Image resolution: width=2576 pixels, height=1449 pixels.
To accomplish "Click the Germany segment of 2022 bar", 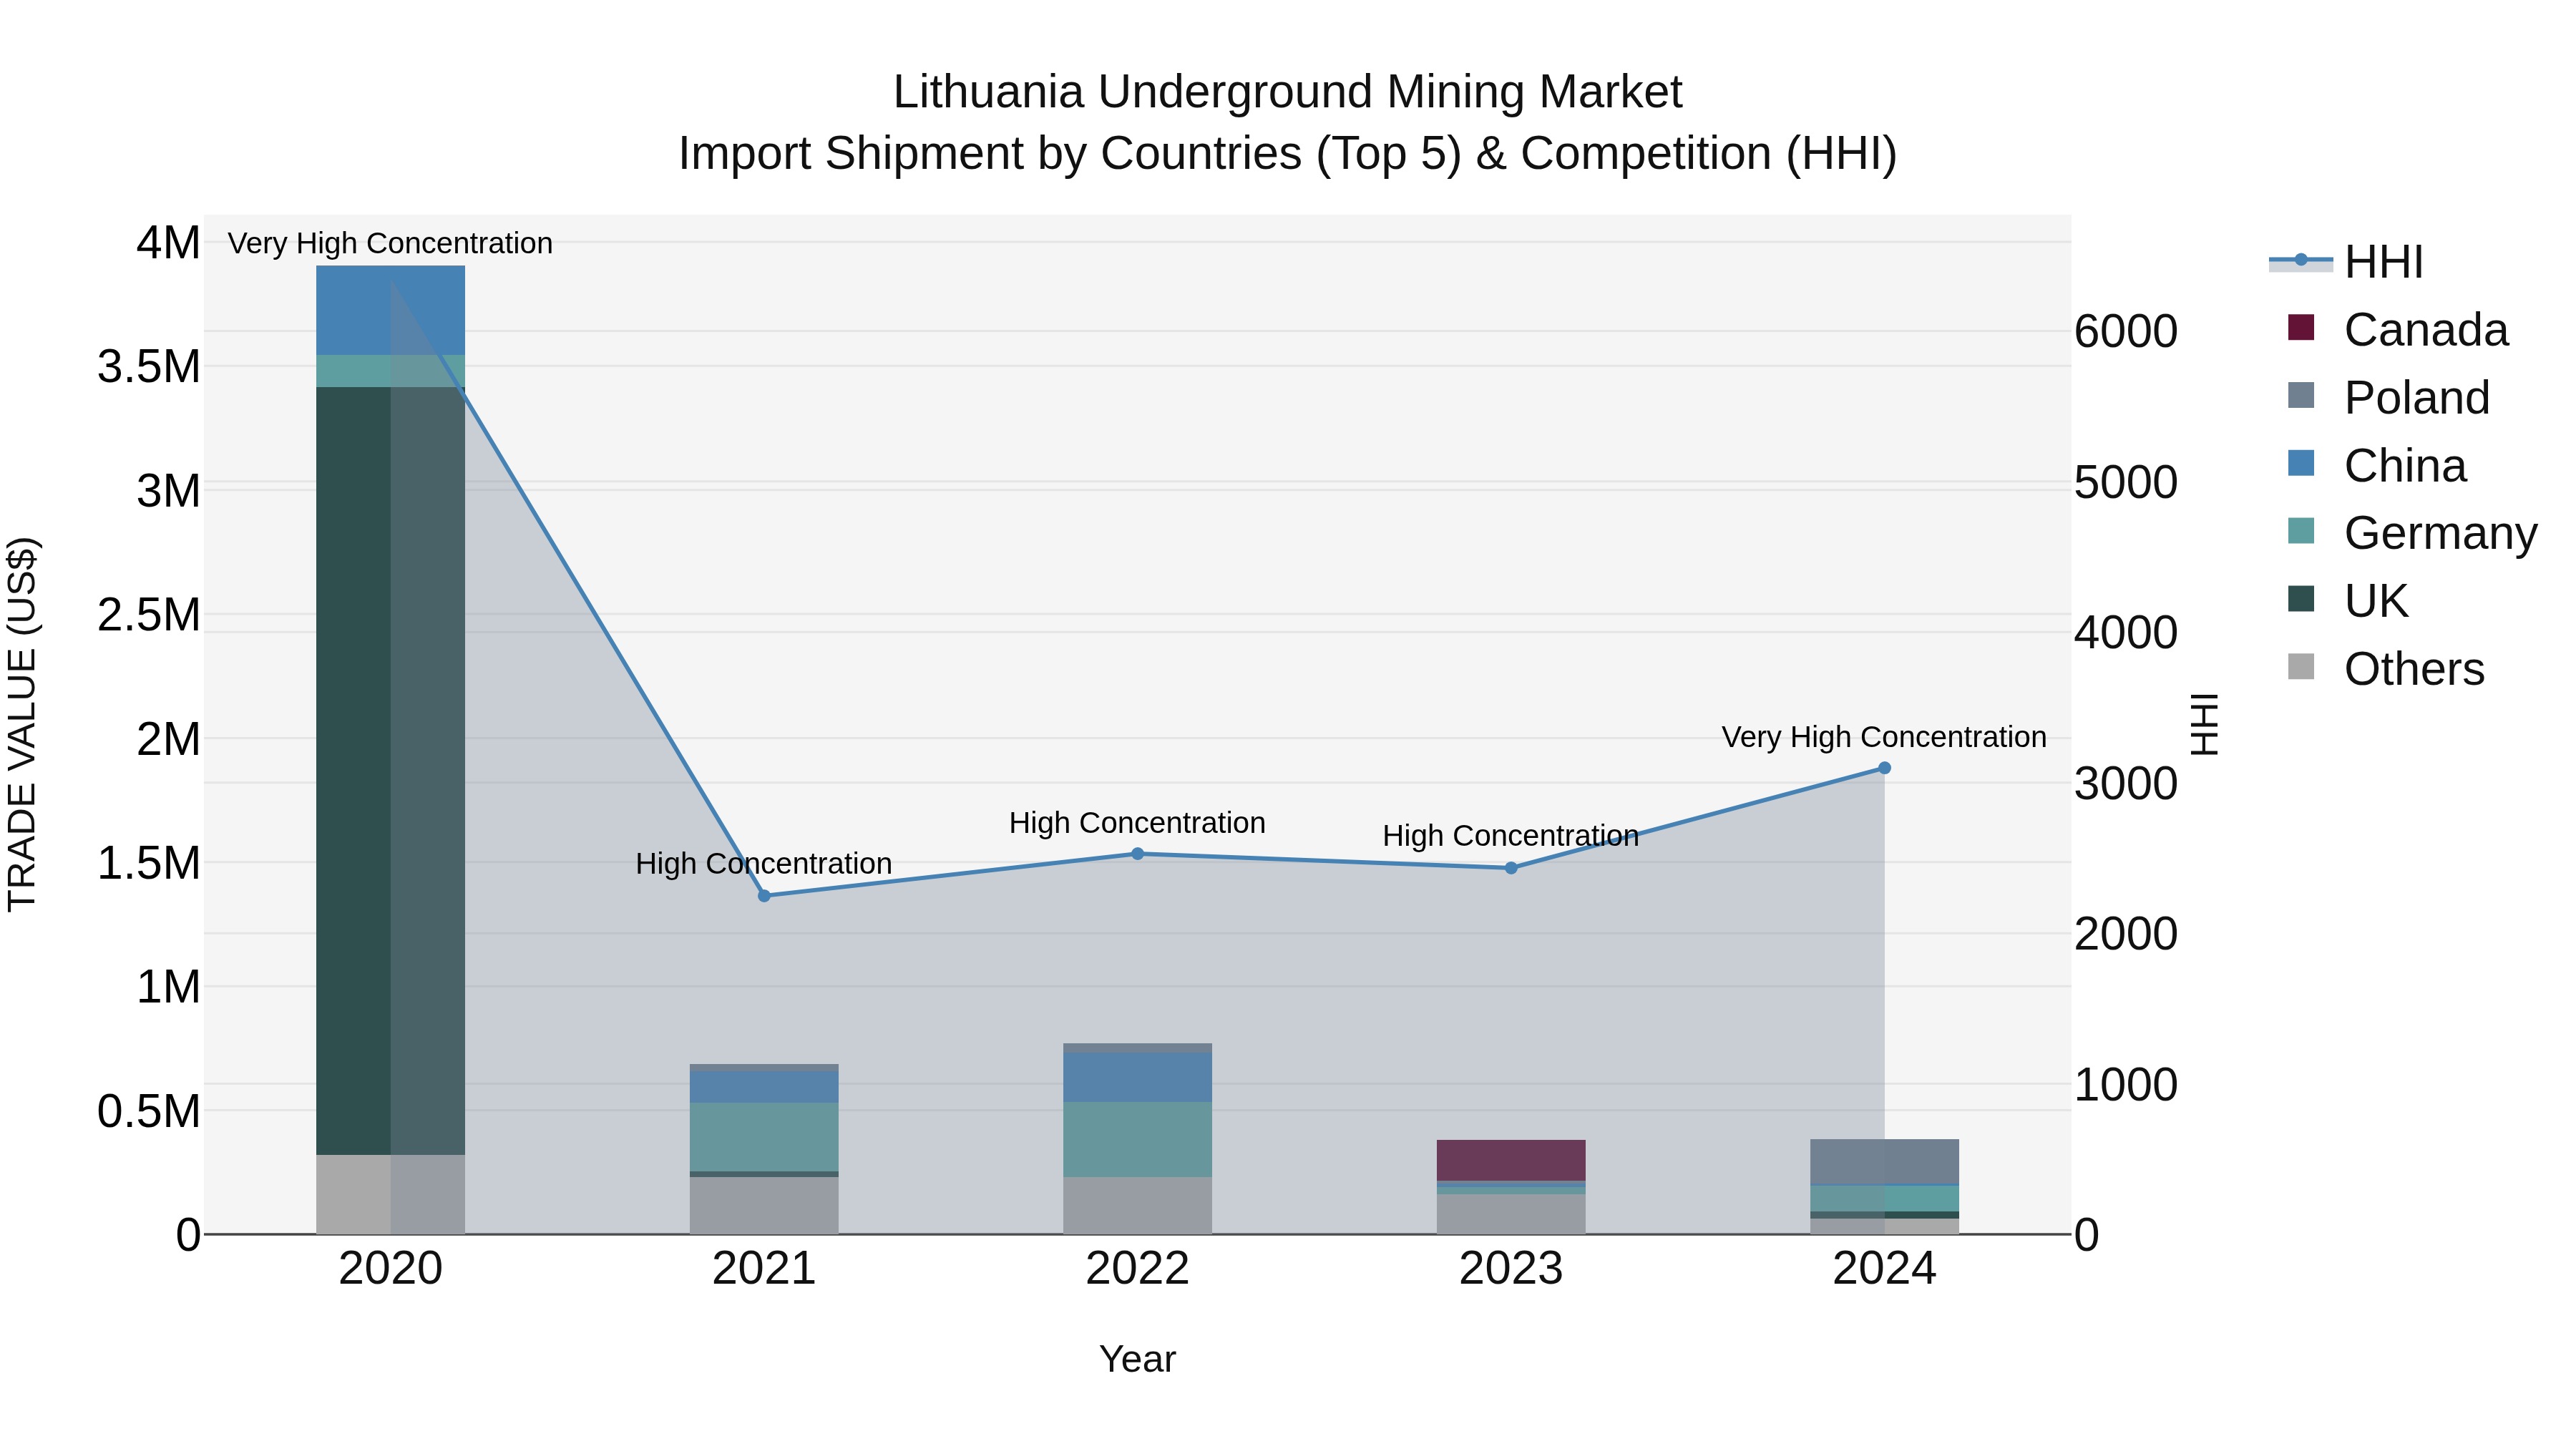I will coord(1137,1139).
